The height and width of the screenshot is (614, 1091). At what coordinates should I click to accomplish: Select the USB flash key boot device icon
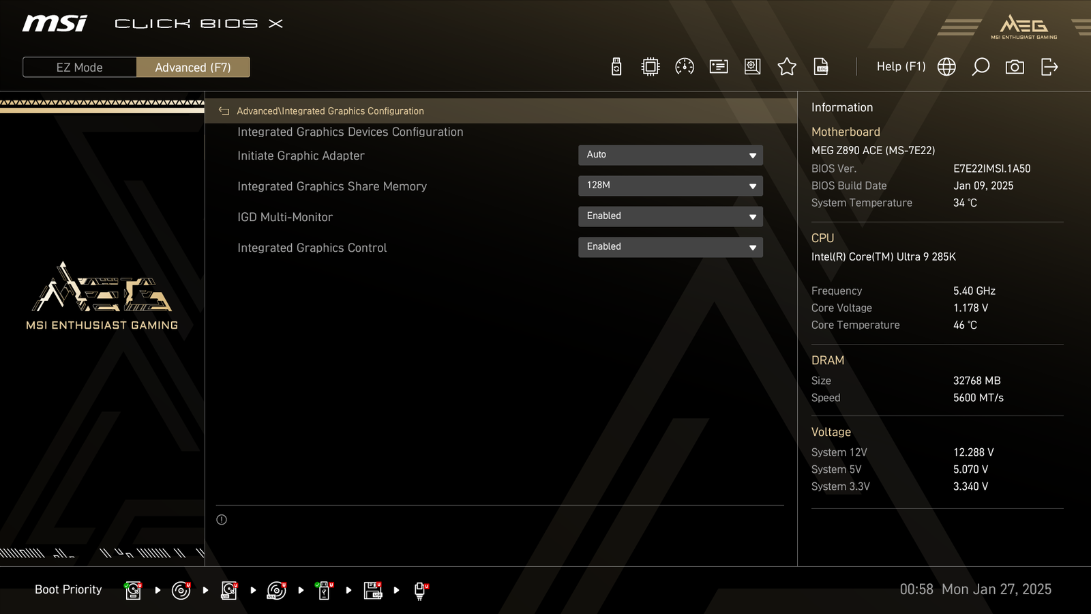(x=325, y=590)
